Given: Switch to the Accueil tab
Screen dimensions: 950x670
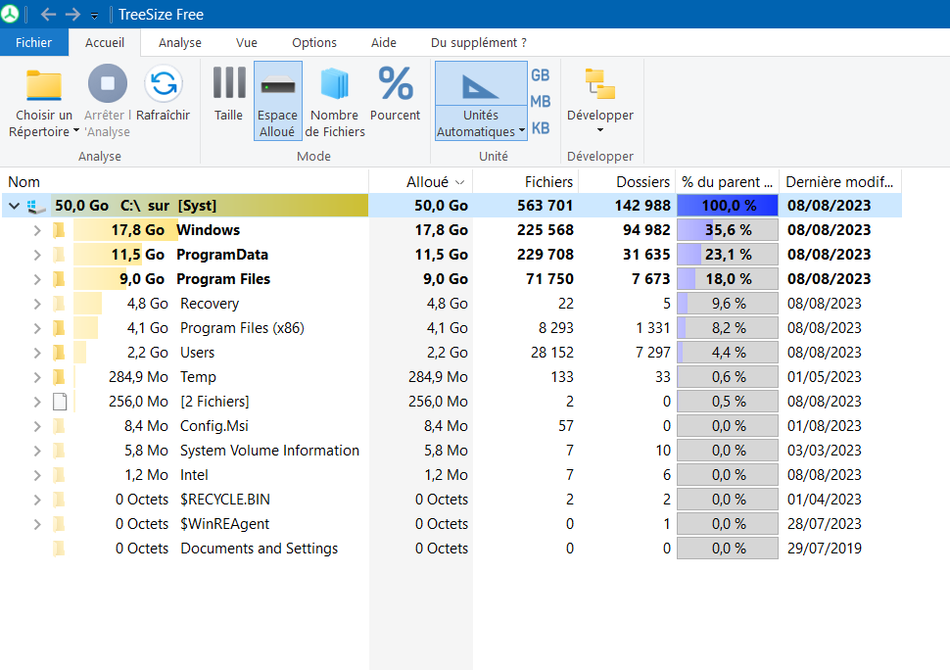Looking at the screenshot, I should 105,42.
